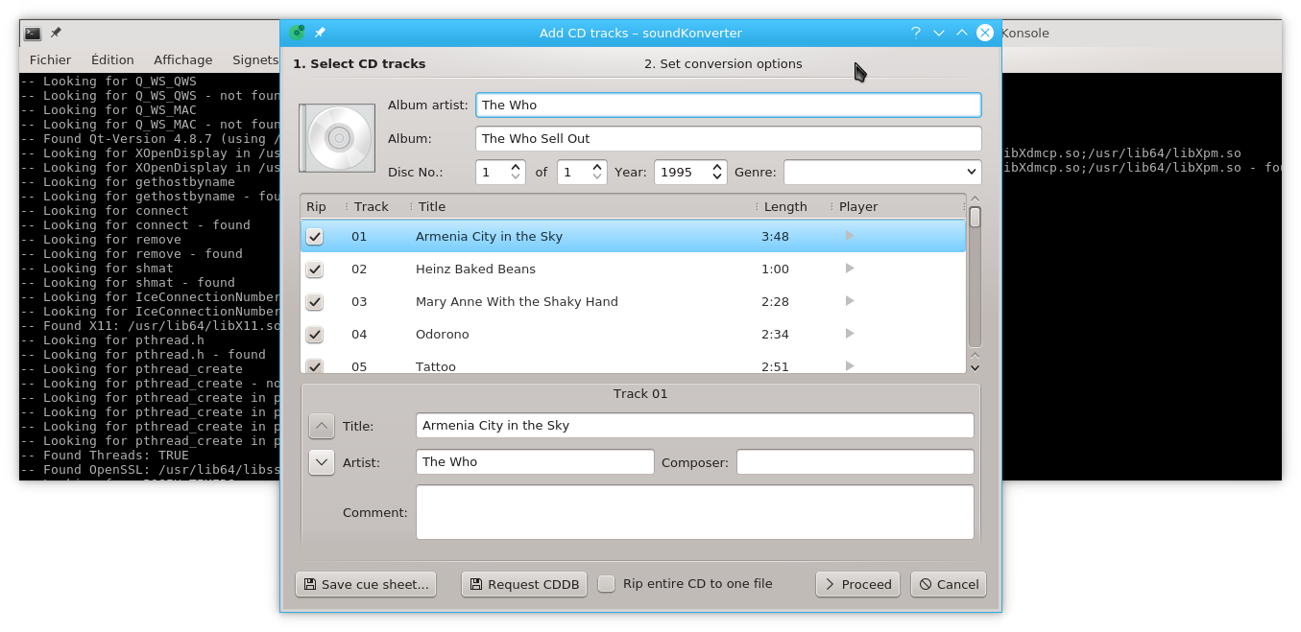Viewport: 1301px width, 632px height.
Task: Click track list scroll up arrow
Action: click(975, 199)
